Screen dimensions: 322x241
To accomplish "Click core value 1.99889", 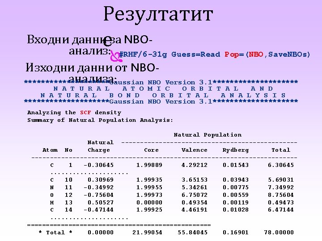I will pos(149,165).
